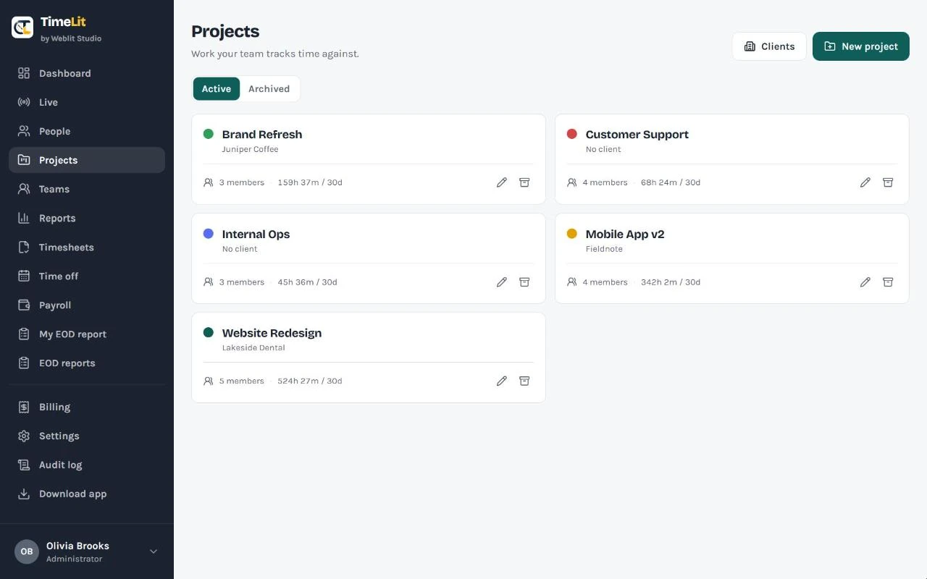Archive the Website Redesign project
The image size is (927, 579).
click(x=524, y=381)
